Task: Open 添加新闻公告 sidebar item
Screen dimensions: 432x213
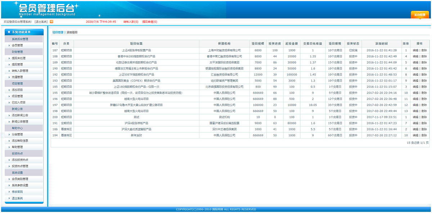Action: [20, 115]
